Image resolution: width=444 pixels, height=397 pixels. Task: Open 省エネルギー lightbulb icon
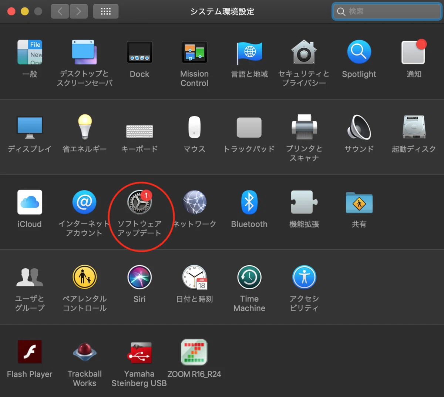(x=85, y=127)
